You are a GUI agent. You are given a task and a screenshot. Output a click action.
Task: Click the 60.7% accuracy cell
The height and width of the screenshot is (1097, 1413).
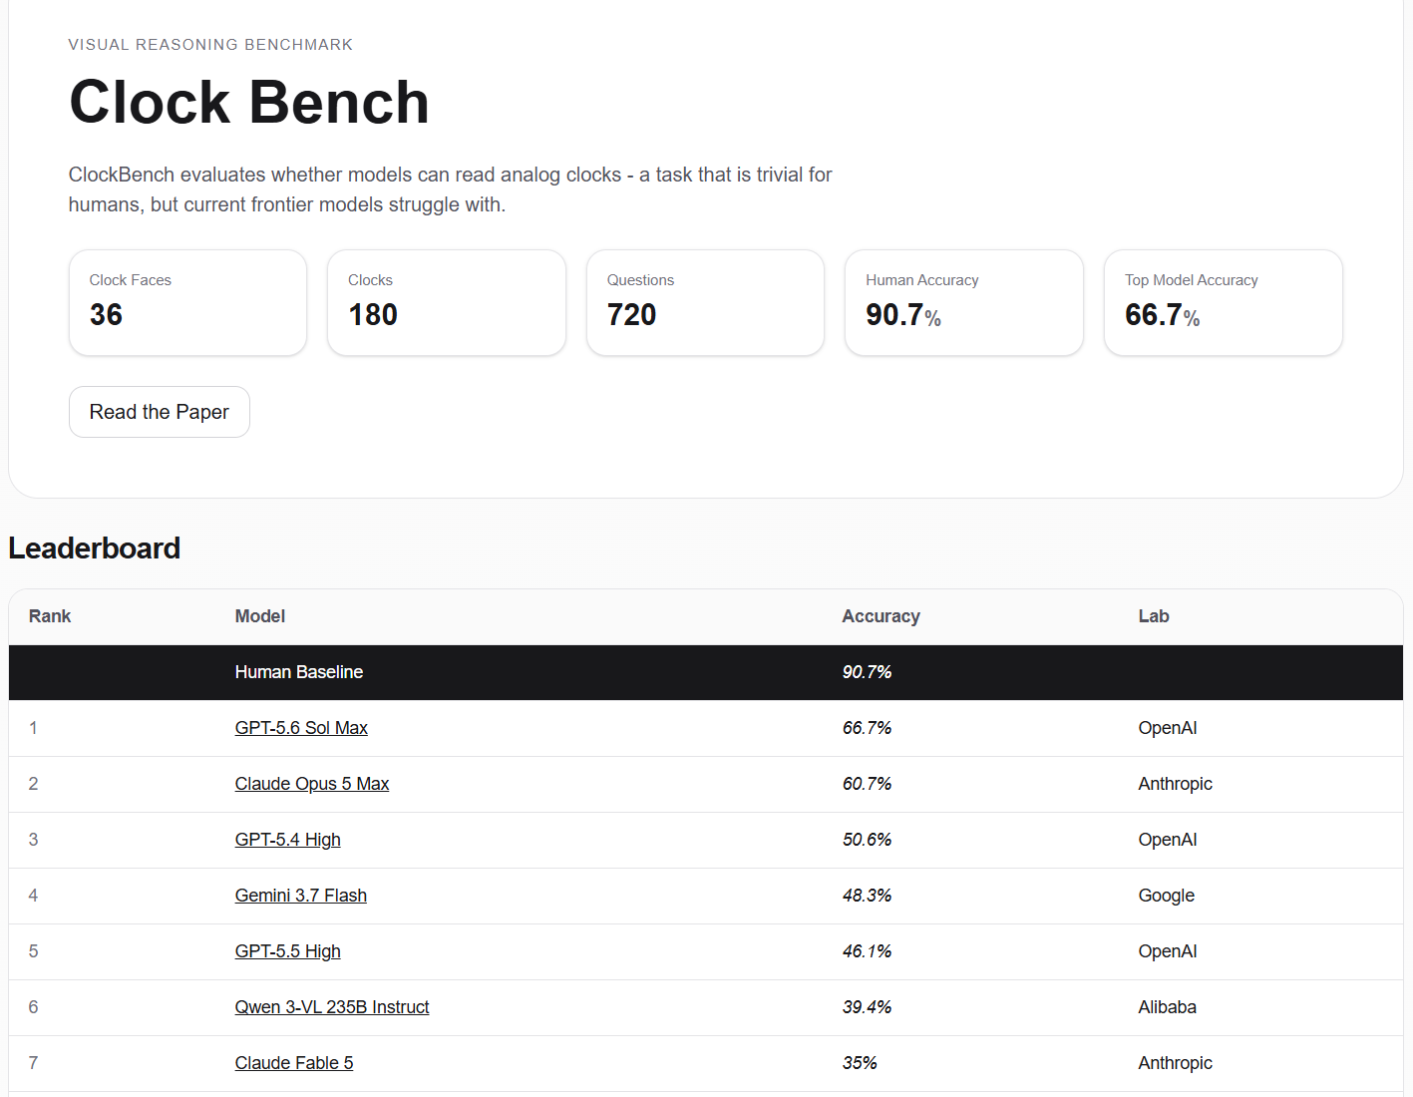point(868,784)
